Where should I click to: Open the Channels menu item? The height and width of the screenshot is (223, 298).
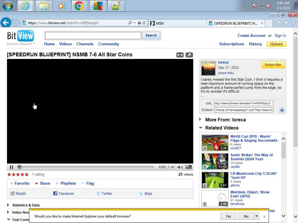(x=85, y=44)
